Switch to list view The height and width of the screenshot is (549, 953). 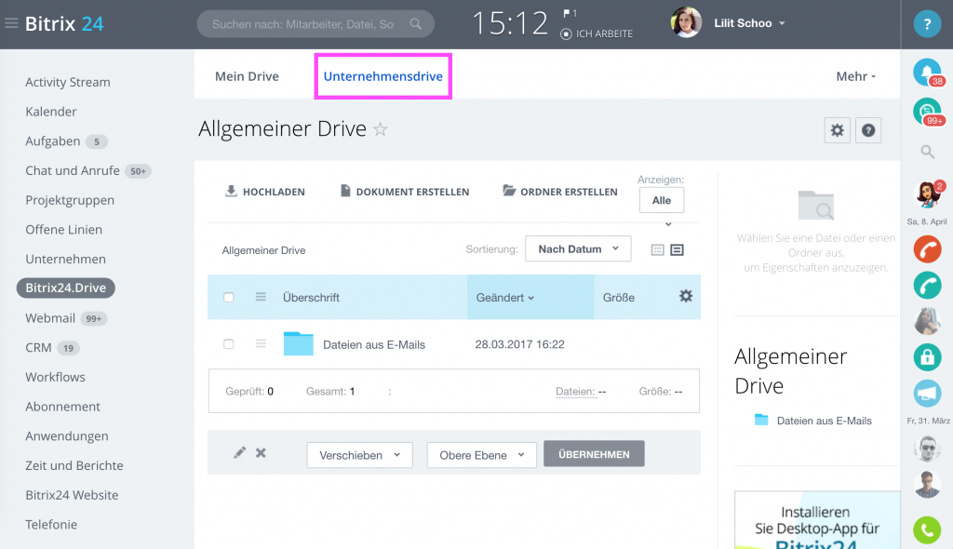point(678,250)
